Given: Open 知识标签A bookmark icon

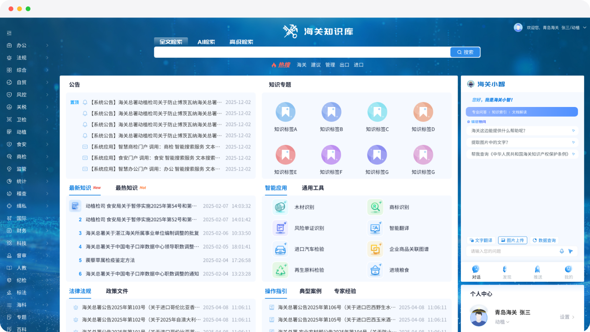Looking at the screenshot, I should click(285, 112).
